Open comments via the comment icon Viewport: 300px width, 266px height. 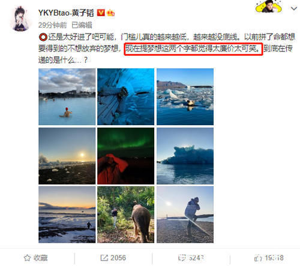point(191,258)
